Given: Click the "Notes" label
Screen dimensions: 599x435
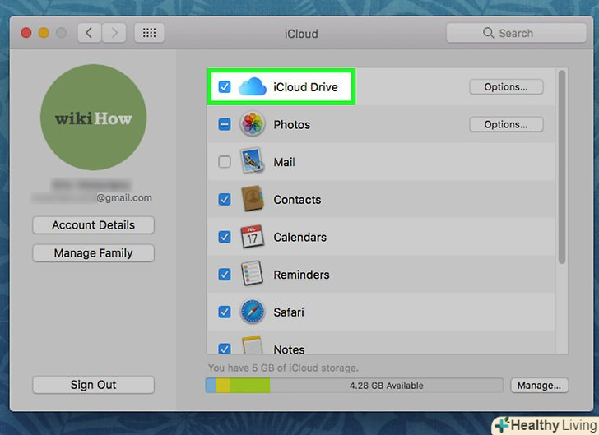Looking at the screenshot, I should 289,349.
